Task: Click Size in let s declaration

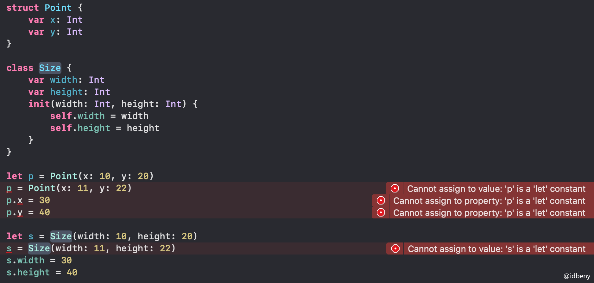Action: pos(61,236)
